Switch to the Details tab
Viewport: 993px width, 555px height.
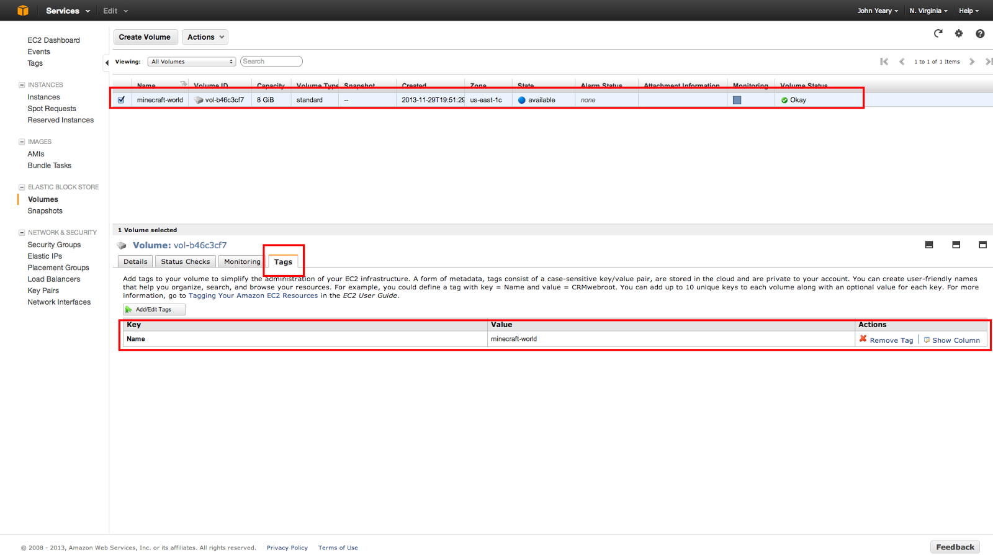(135, 262)
